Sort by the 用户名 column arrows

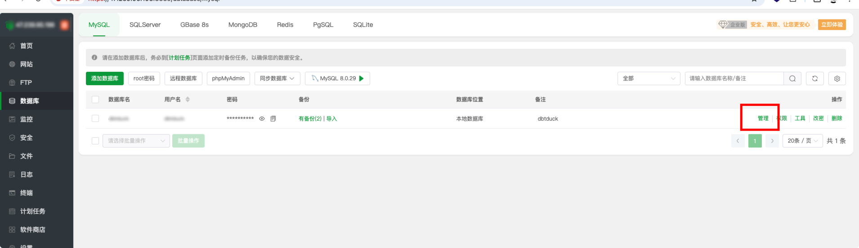click(188, 100)
